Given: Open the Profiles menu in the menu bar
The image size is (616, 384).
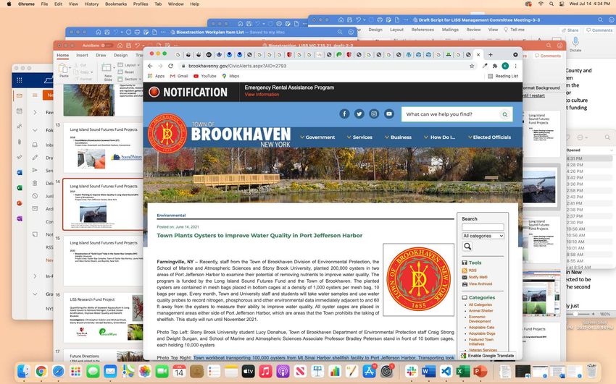Looking at the screenshot, I should coord(141,4).
